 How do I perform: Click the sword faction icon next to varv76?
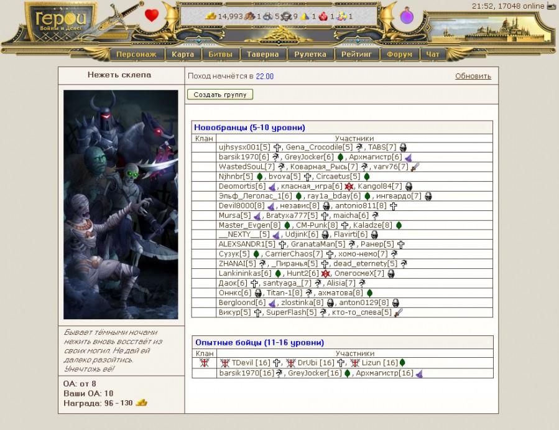415,167
